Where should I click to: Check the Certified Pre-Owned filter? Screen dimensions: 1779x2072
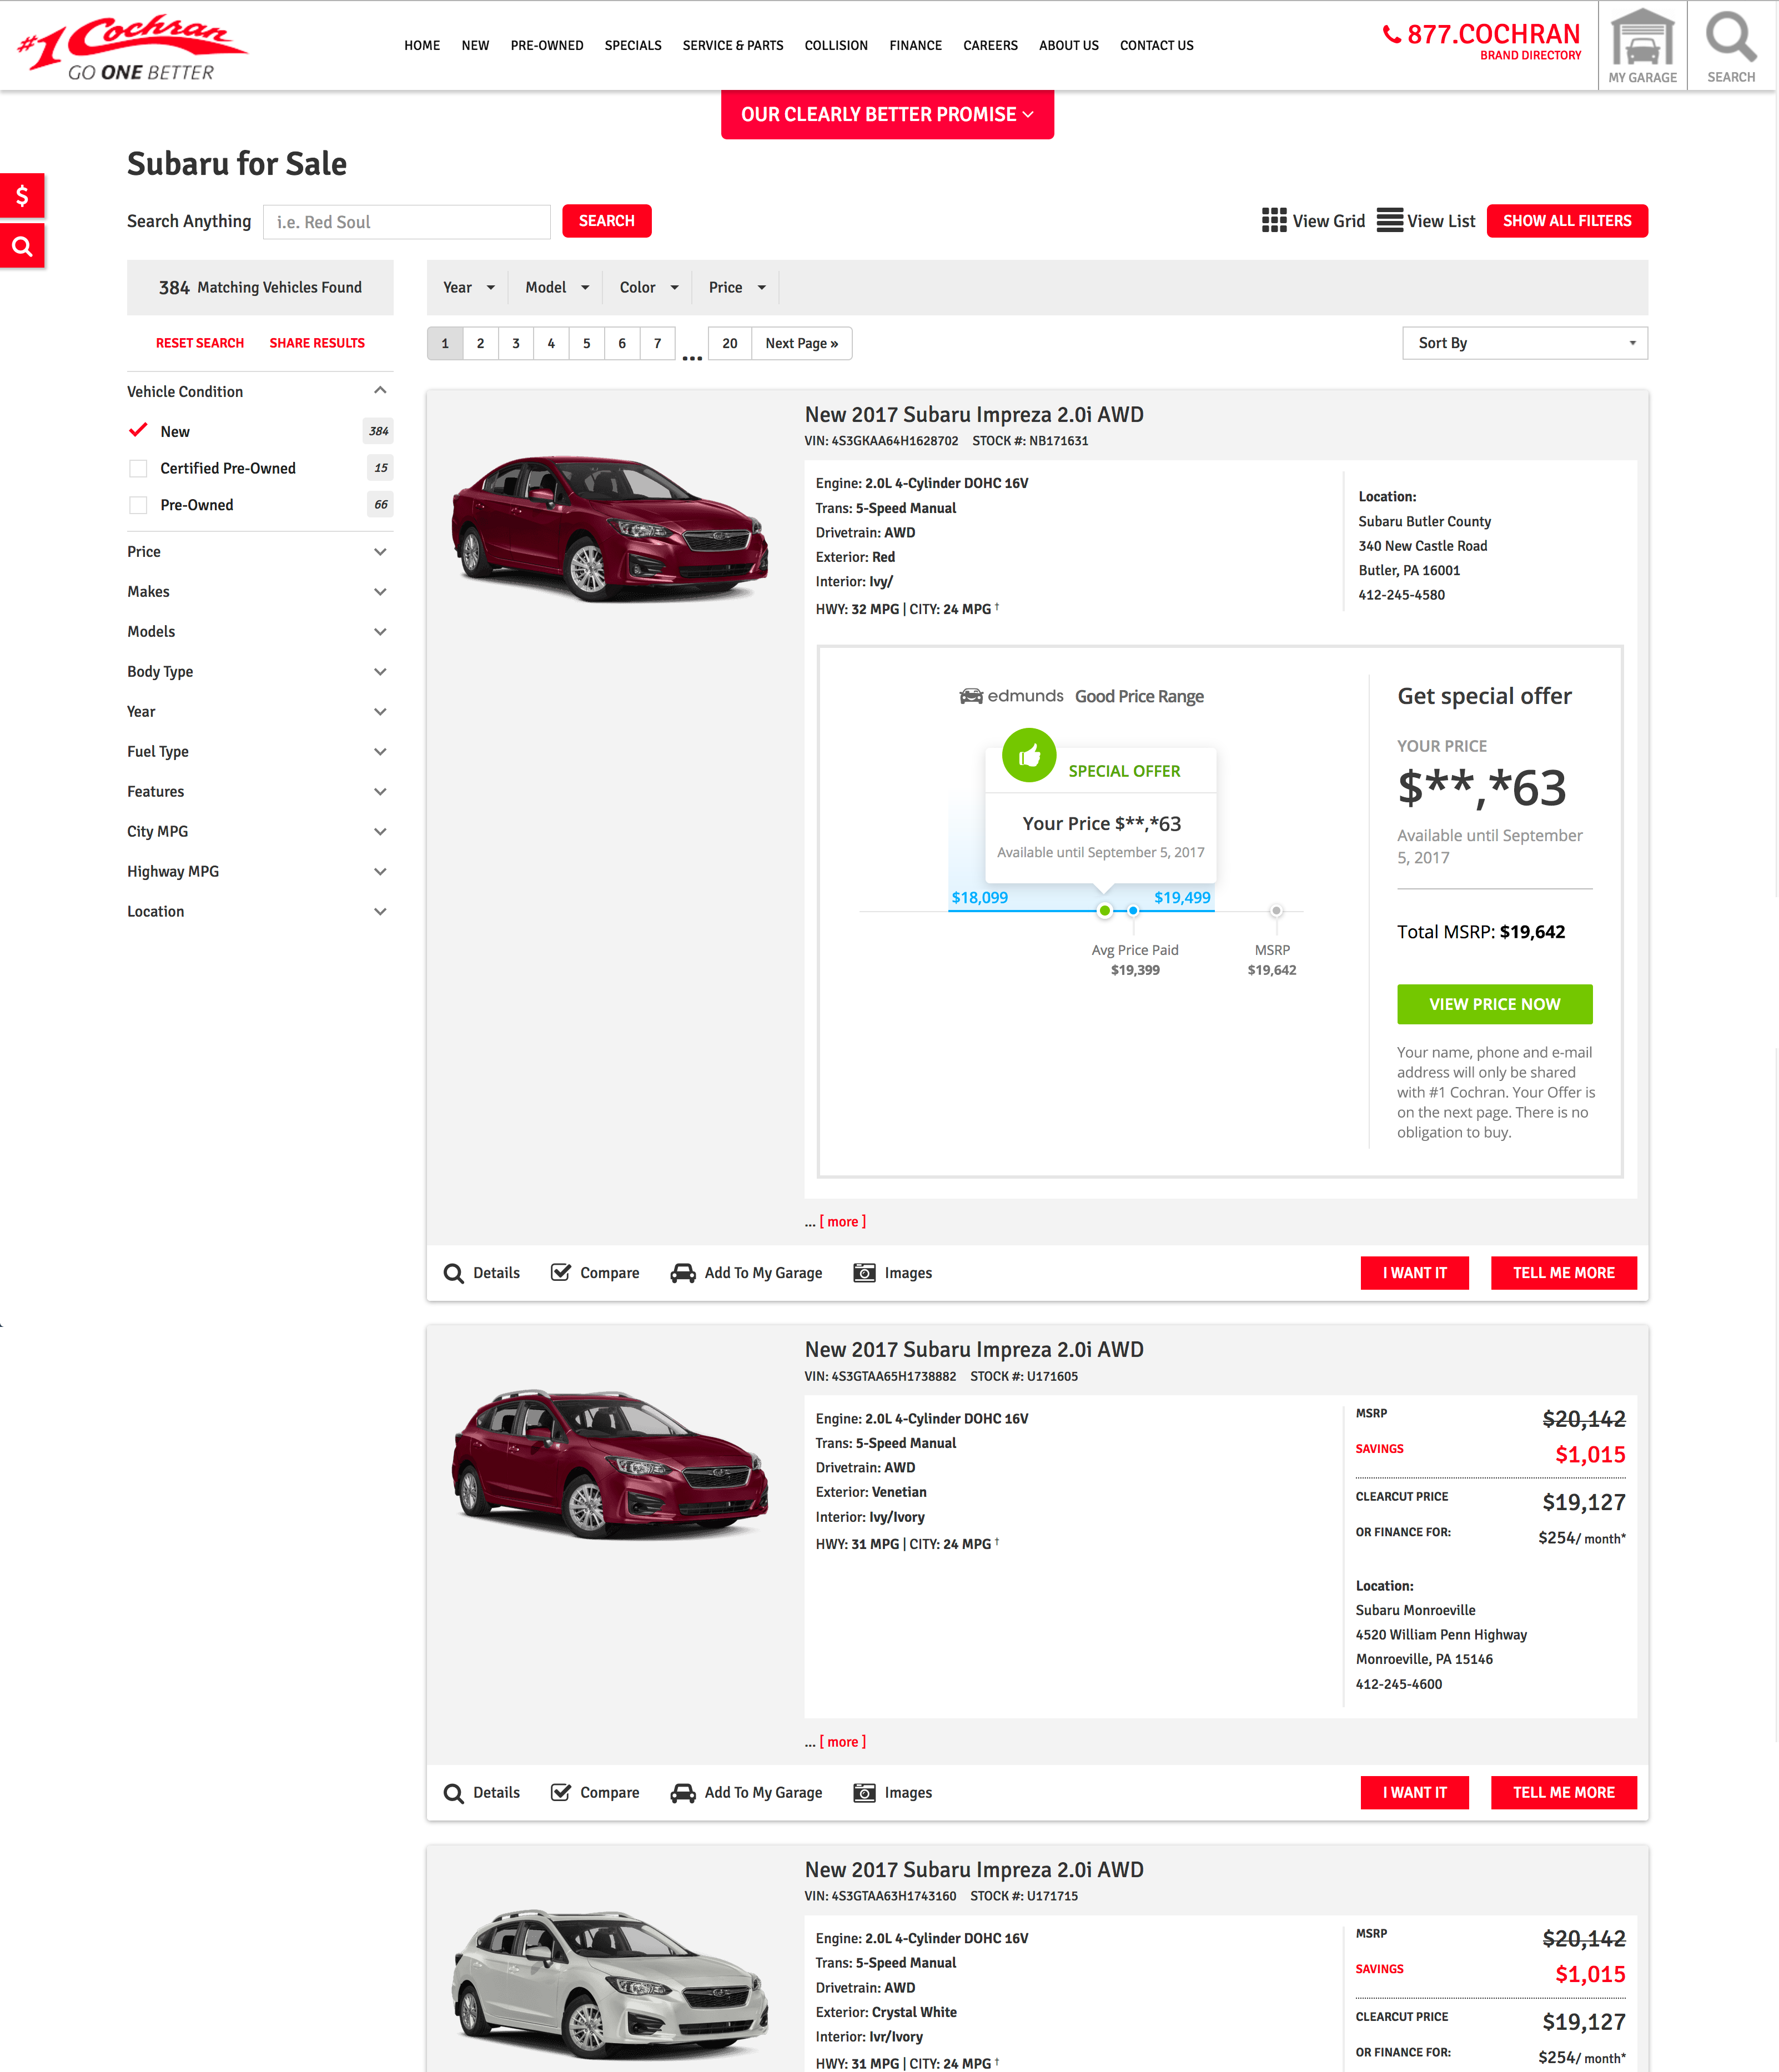[x=138, y=468]
